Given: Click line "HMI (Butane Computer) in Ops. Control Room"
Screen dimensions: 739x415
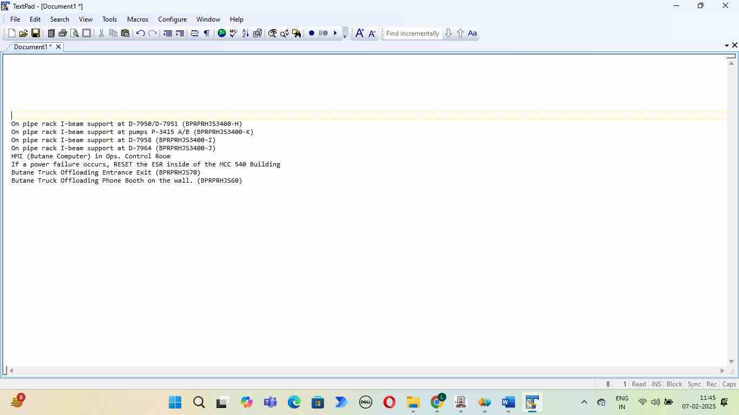Looking at the screenshot, I should tap(91, 156).
